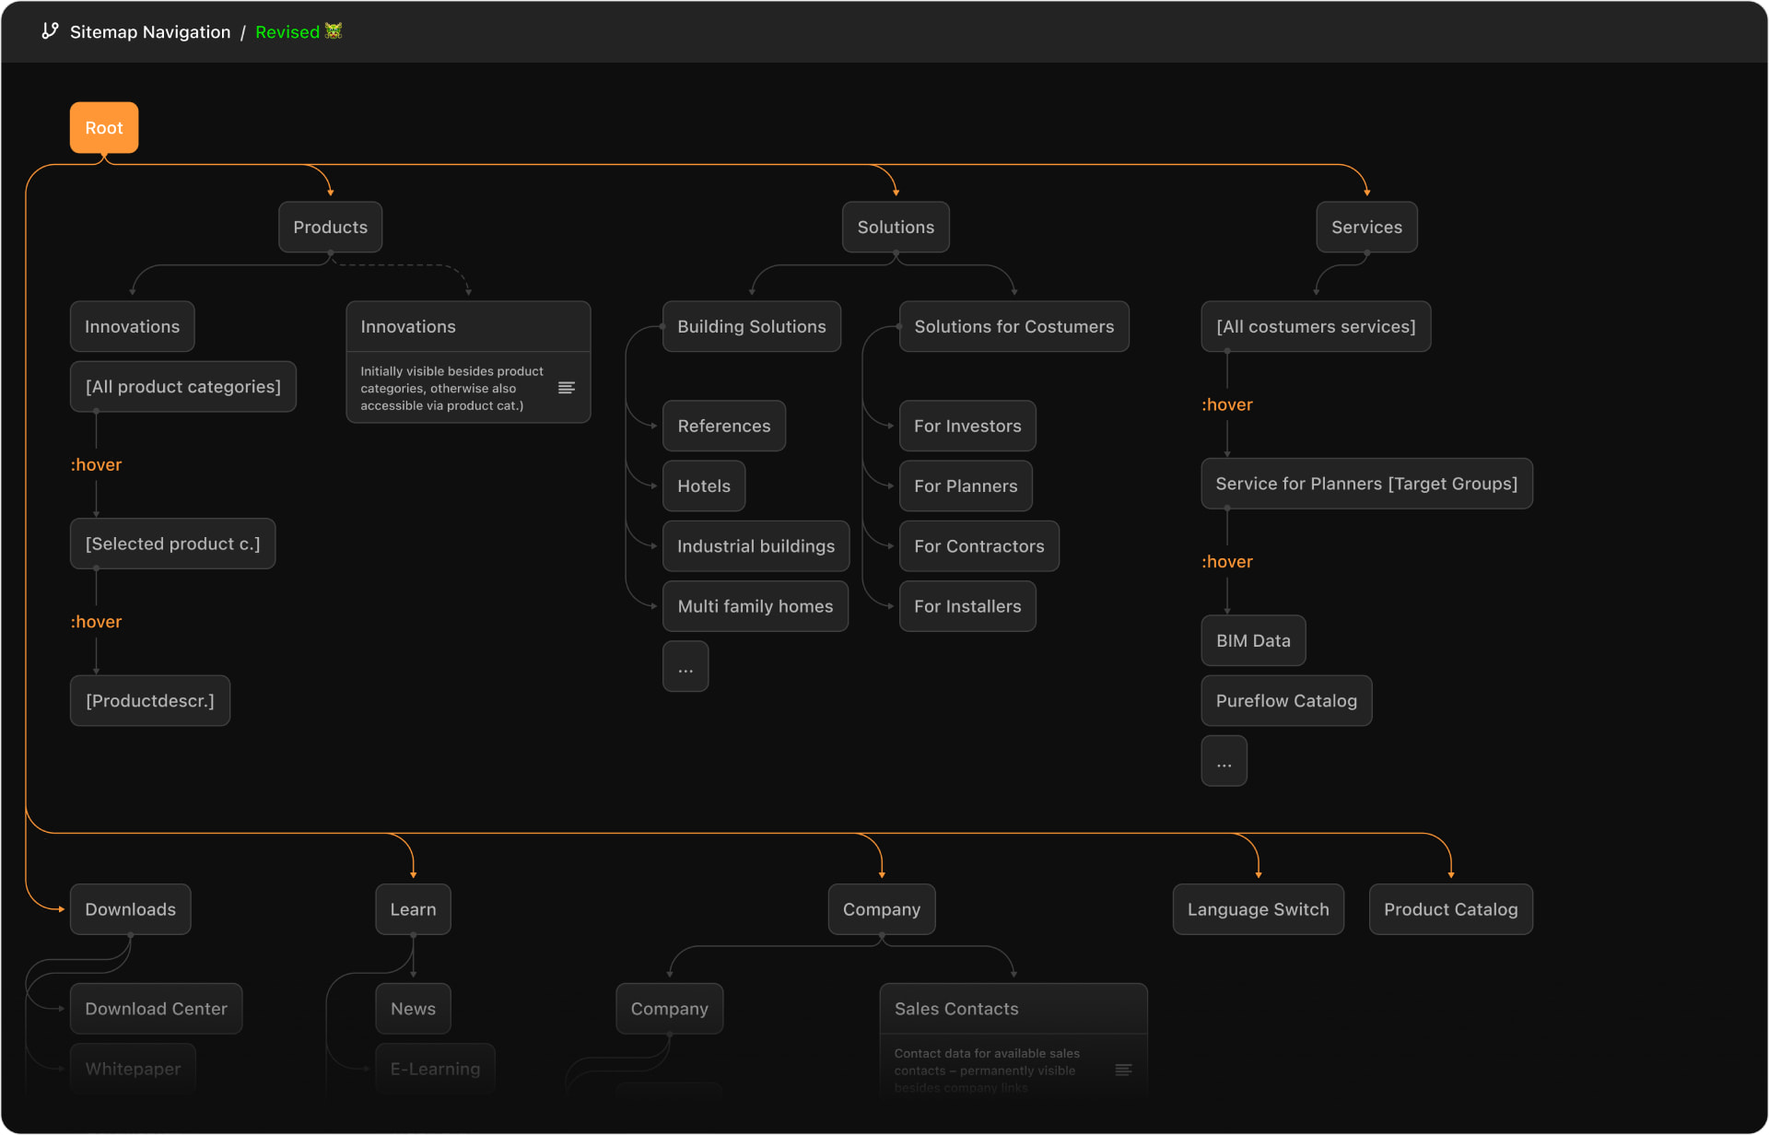
Task: Select the faded Whitepaper node
Action: tap(133, 1070)
